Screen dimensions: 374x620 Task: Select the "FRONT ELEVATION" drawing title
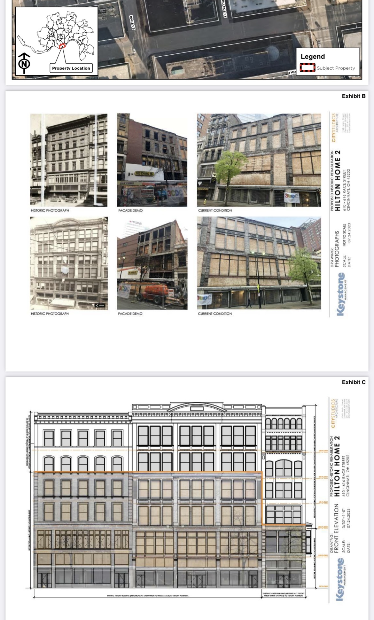pyautogui.click(x=336, y=528)
